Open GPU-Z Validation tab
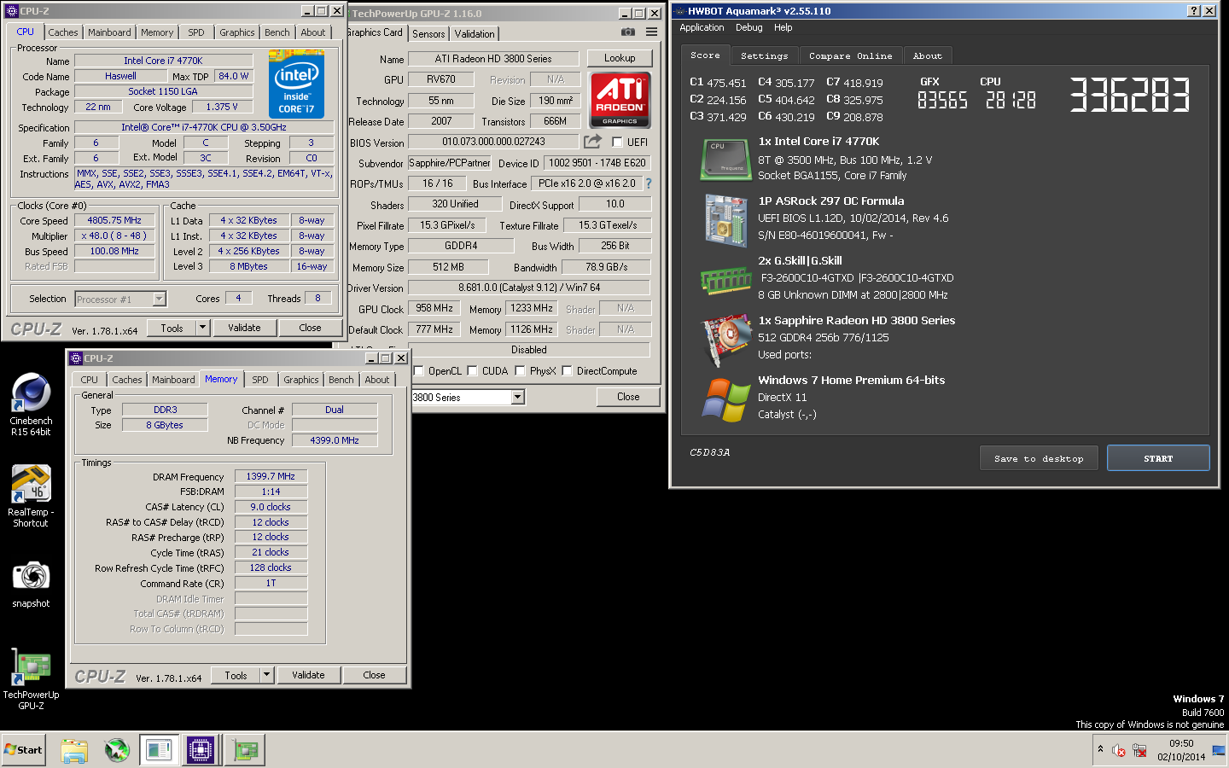This screenshot has width=1229, height=768. 474,34
